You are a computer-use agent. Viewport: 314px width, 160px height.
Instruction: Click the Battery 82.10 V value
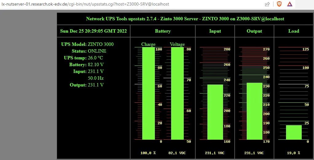(96, 65)
